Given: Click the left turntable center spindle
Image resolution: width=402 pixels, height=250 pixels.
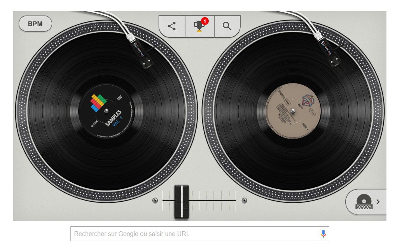Looking at the screenshot, I should pyautogui.click(x=106, y=111).
